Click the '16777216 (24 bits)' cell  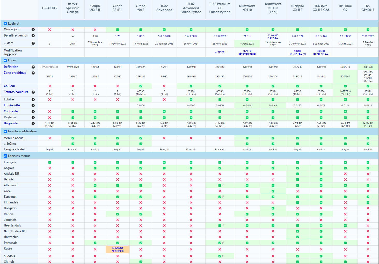[x=345, y=93]
